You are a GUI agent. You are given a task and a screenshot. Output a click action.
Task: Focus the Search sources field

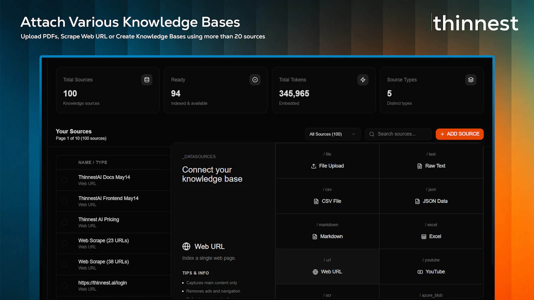(398, 134)
